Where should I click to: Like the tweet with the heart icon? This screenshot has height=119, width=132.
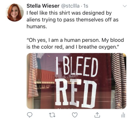pos(75,115)
